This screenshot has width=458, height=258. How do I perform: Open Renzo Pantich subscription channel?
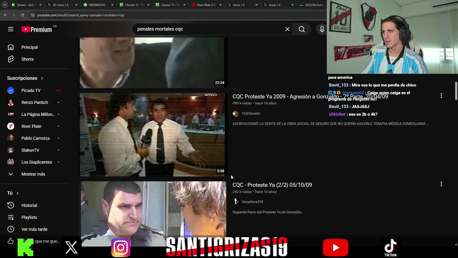(x=34, y=102)
